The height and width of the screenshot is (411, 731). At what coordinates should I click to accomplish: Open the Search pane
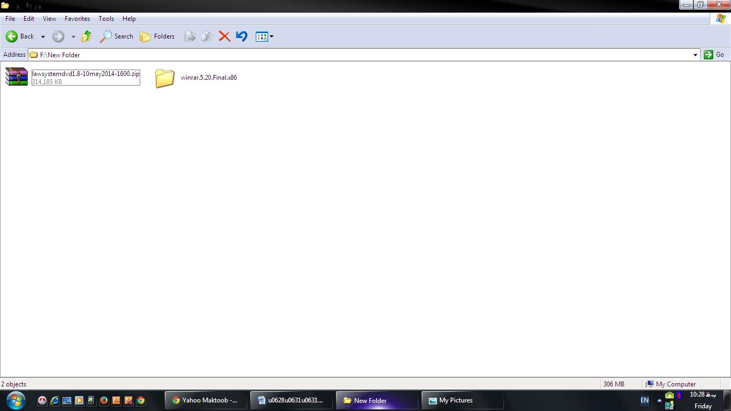pyautogui.click(x=116, y=36)
